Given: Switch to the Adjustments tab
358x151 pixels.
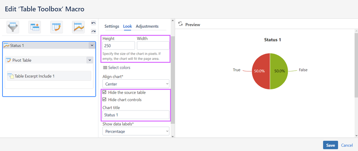Looking at the screenshot, I should coord(147,26).
